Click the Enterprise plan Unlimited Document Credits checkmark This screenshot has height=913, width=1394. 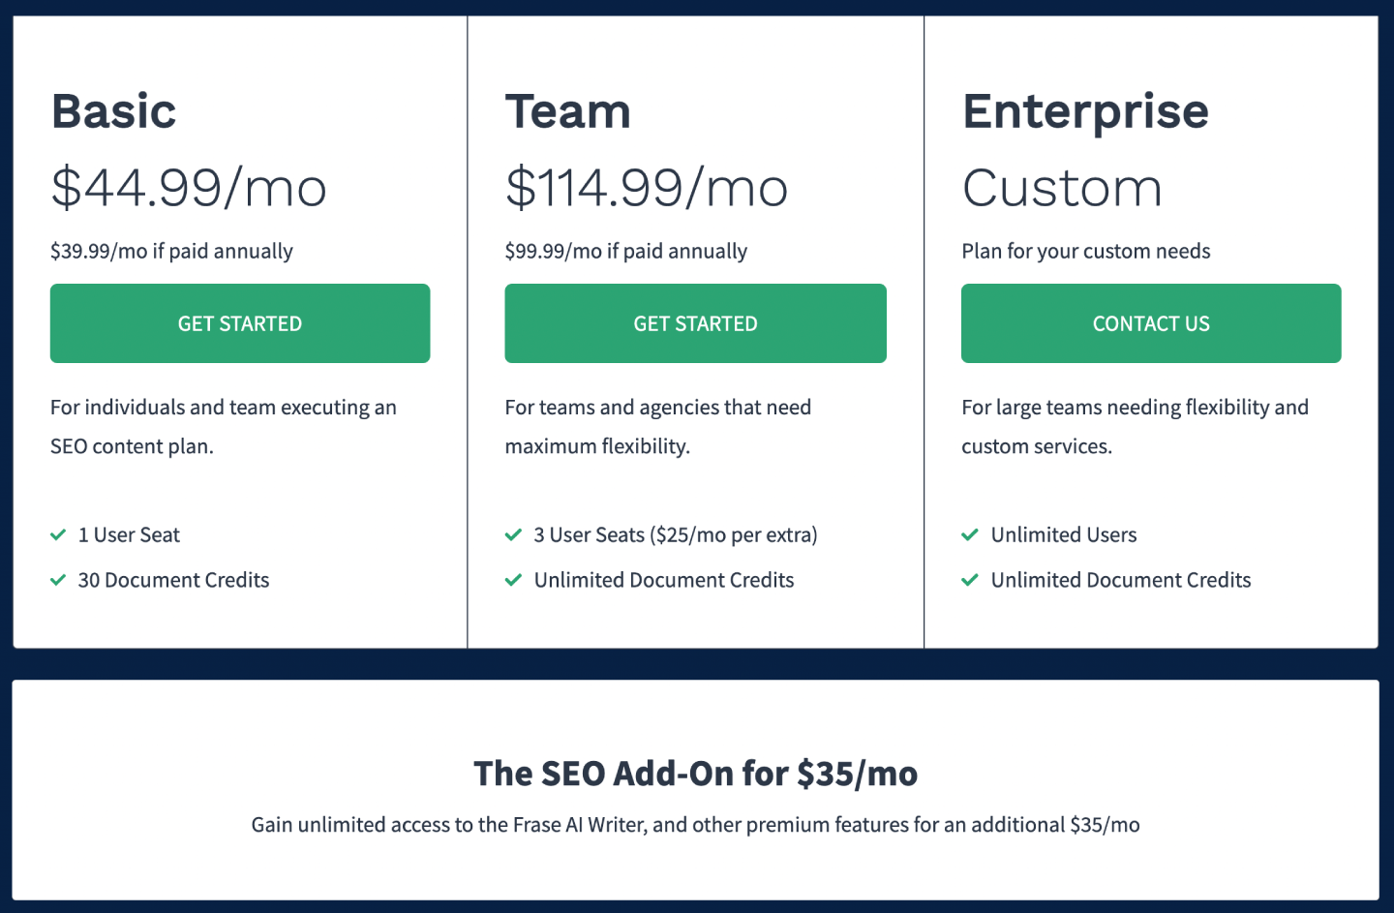tap(969, 580)
